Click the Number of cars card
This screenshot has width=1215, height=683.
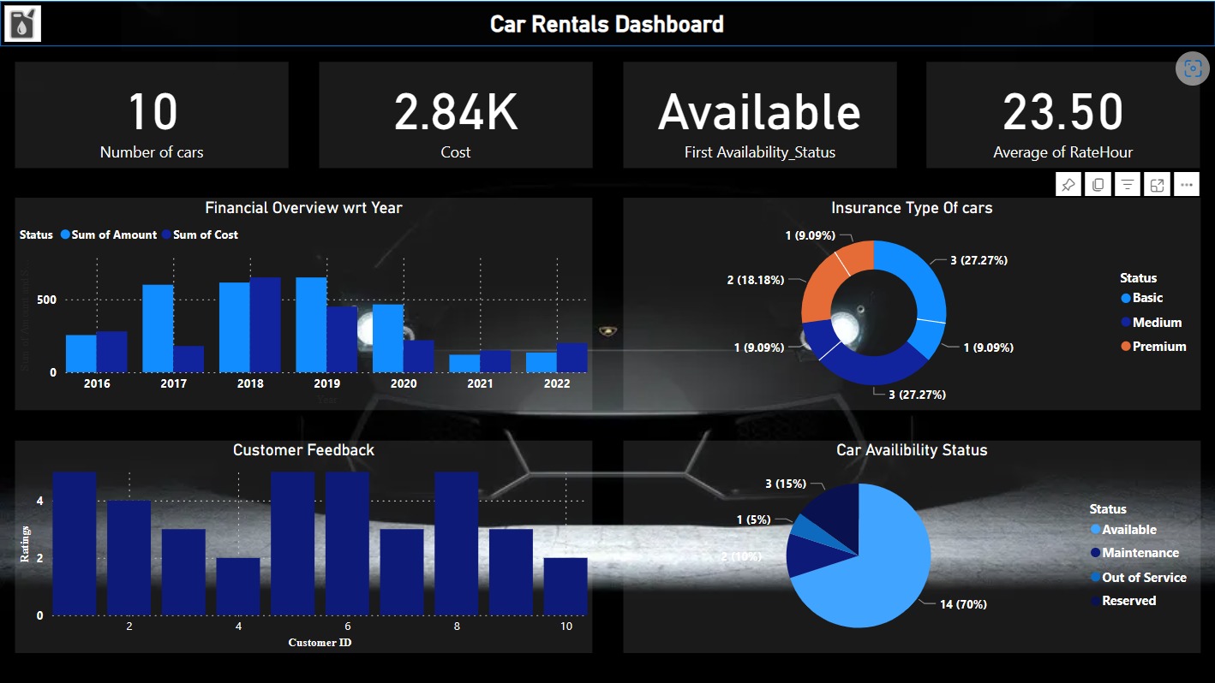coord(152,115)
